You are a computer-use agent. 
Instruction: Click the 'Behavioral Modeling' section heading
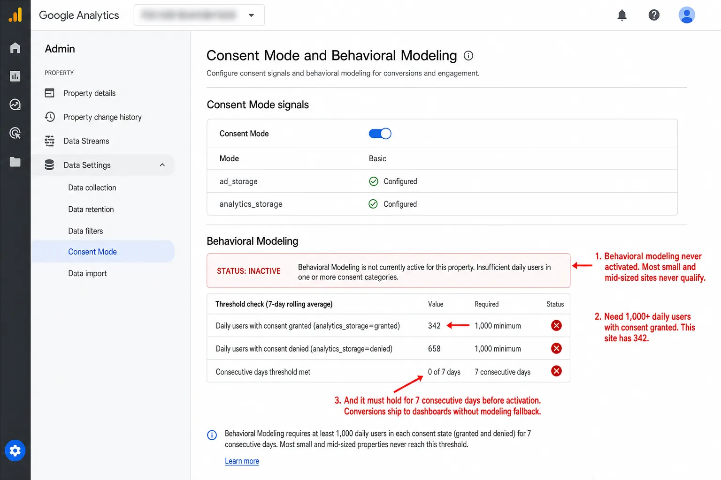pos(253,241)
